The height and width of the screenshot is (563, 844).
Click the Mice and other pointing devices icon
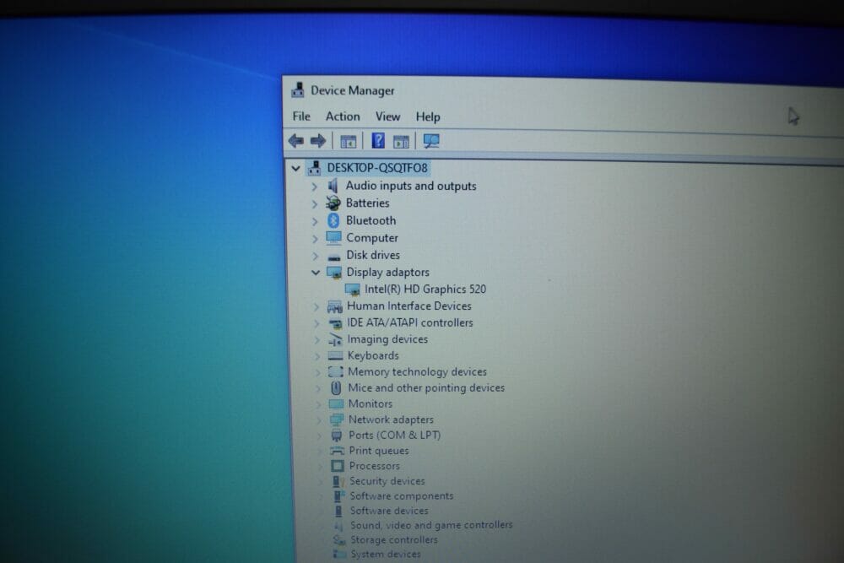(x=336, y=387)
